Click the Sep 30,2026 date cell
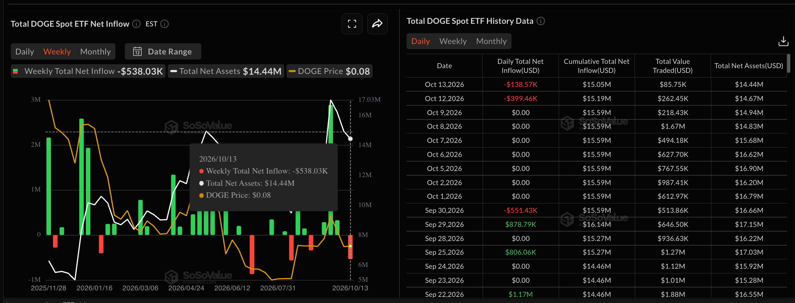Viewport: 795px width, 303px height. coord(444,210)
